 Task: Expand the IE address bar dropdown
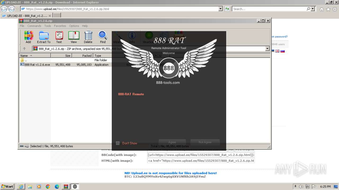[x=221, y=9]
